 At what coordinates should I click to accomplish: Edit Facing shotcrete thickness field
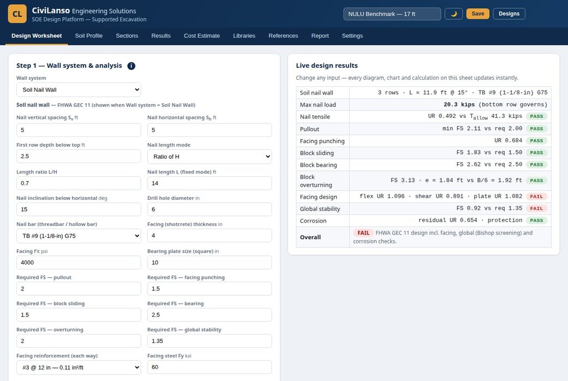[x=209, y=235]
